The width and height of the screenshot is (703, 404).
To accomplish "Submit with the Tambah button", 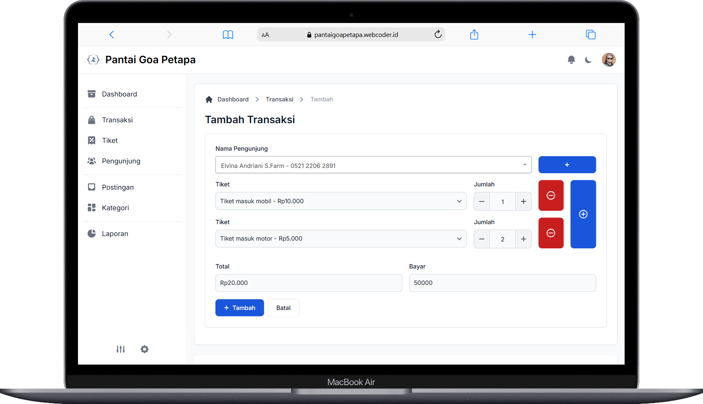I will pyautogui.click(x=240, y=308).
